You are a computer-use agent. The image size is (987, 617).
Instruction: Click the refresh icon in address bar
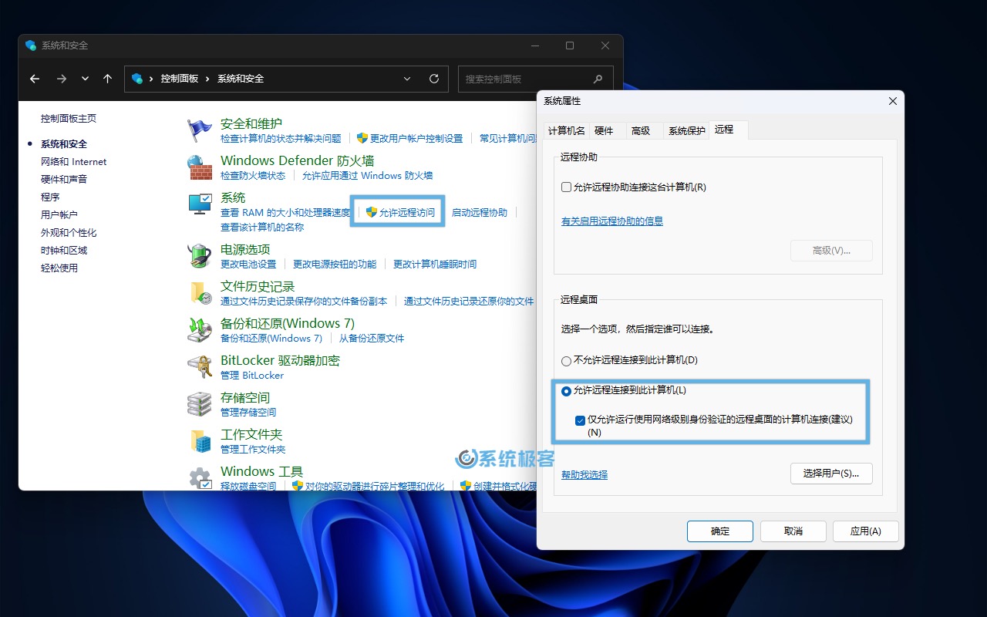(x=434, y=79)
